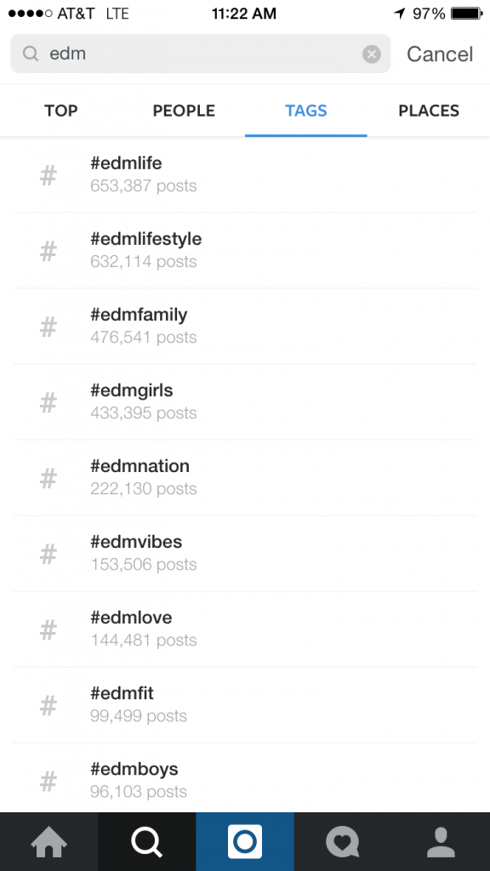The width and height of the screenshot is (490, 871).
Task: Tap the battery indicator in status bar
Action: tap(467, 14)
